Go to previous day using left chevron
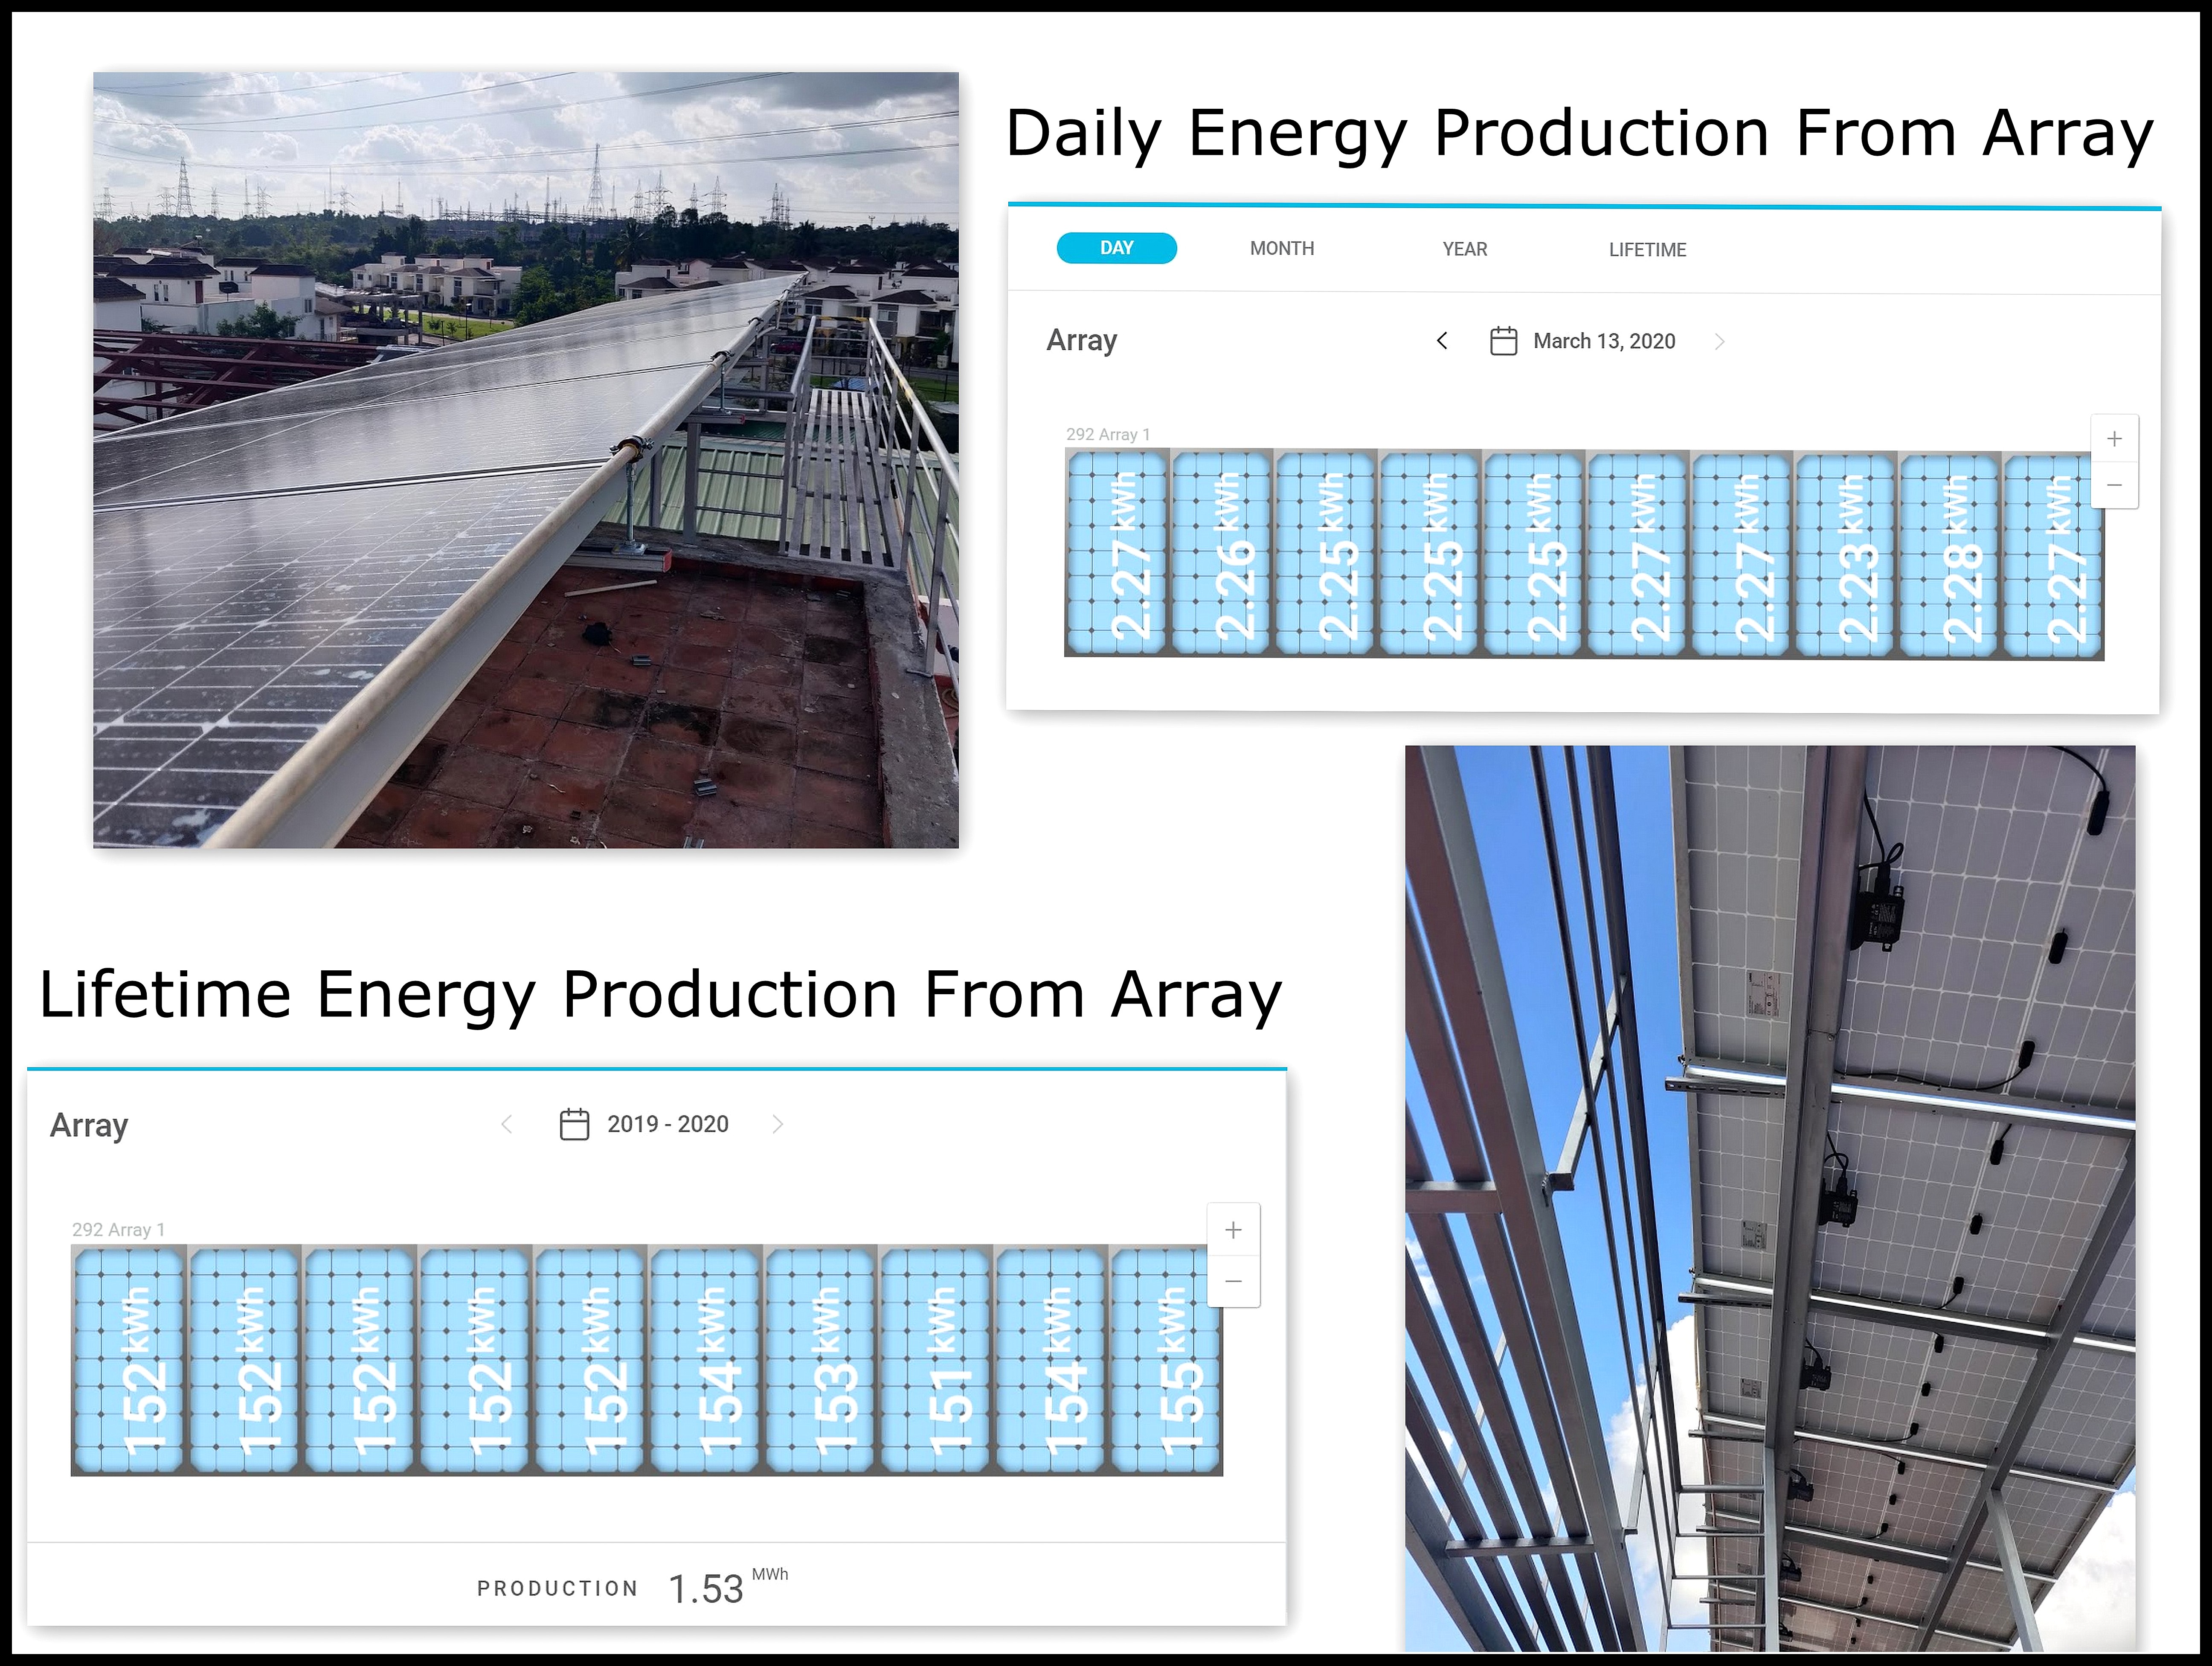 (x=1442, y=341)
